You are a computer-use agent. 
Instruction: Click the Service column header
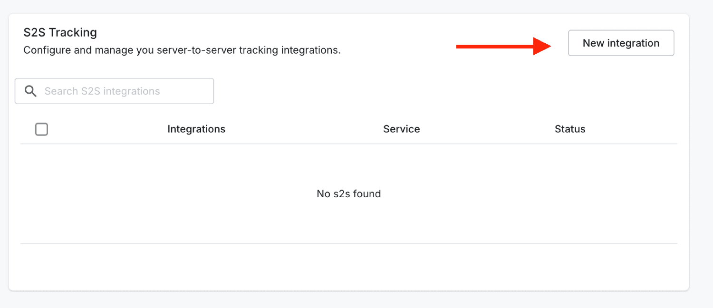point(402,129)
